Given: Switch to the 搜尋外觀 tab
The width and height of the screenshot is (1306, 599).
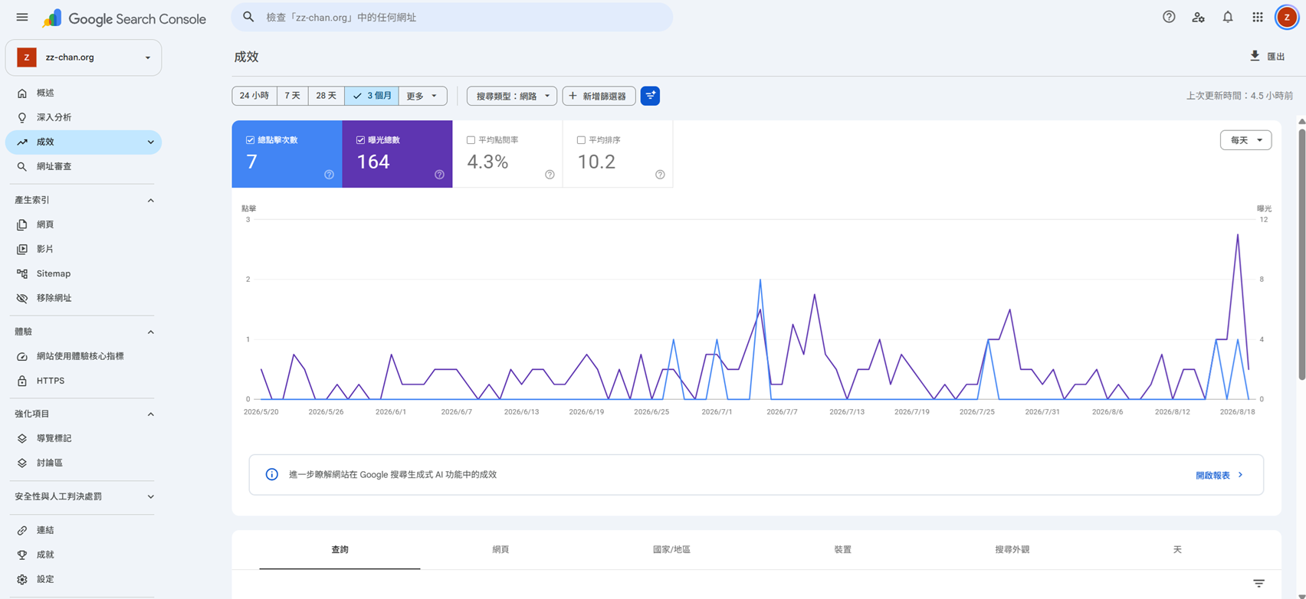Looking at the screenshot, I should coord(1012,550).
